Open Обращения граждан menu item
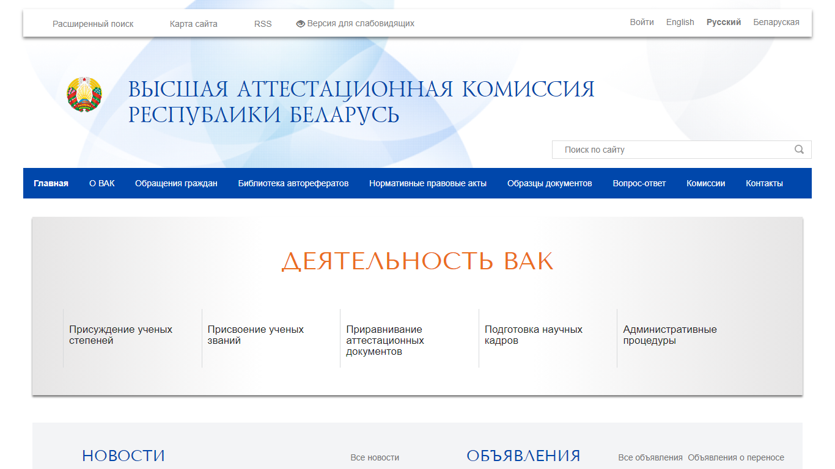 (x=176, y=183)
